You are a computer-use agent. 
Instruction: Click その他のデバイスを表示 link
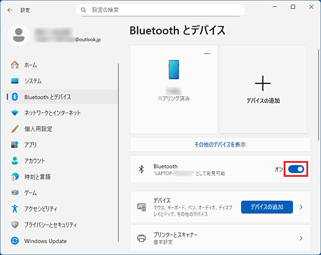coord(220,145)
